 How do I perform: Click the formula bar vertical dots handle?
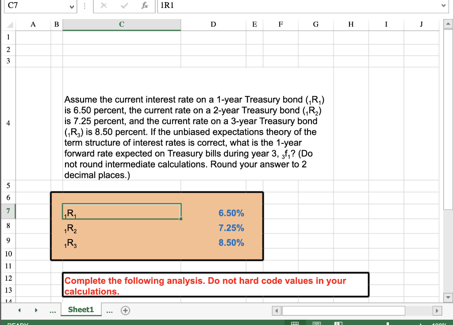pyautogui.click(x=84, y=6)
